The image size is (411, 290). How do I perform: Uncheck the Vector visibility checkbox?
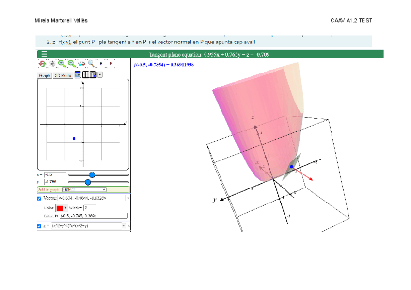(39, 198)
